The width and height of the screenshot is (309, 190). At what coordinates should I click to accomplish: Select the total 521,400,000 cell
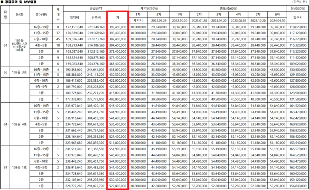[x=118, y=137]
